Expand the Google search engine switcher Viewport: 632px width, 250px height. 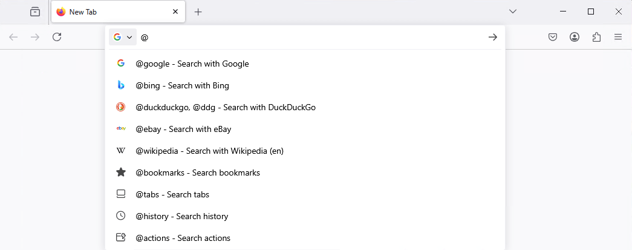tap(123, 38)
